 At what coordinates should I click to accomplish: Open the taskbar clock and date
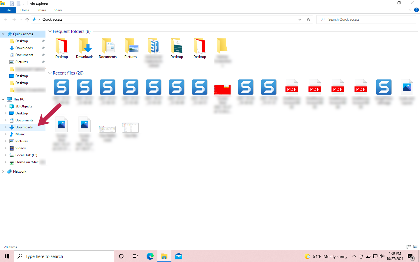[x=395, y=256]
